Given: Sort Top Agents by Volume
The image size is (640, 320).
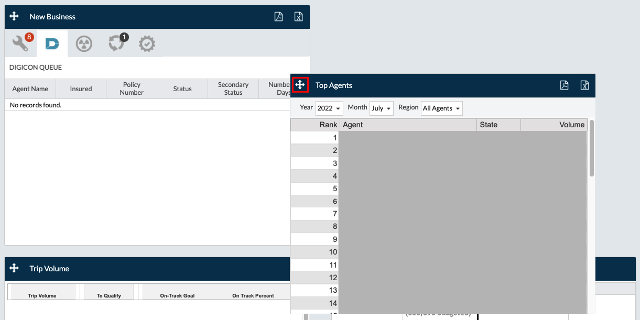Looking at the screenshot, I should 571,125.
